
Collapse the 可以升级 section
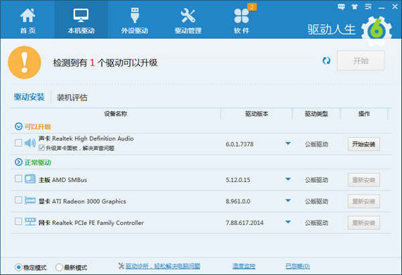[17, 126]
